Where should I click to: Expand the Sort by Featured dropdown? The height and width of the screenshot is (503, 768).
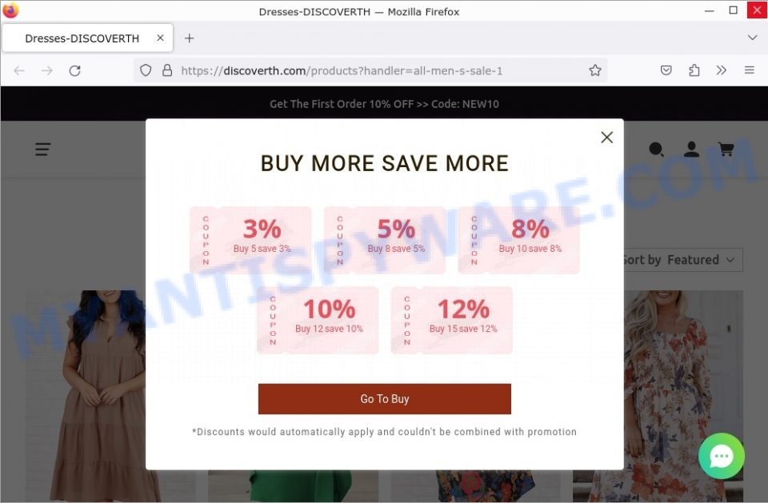[682, 260]
